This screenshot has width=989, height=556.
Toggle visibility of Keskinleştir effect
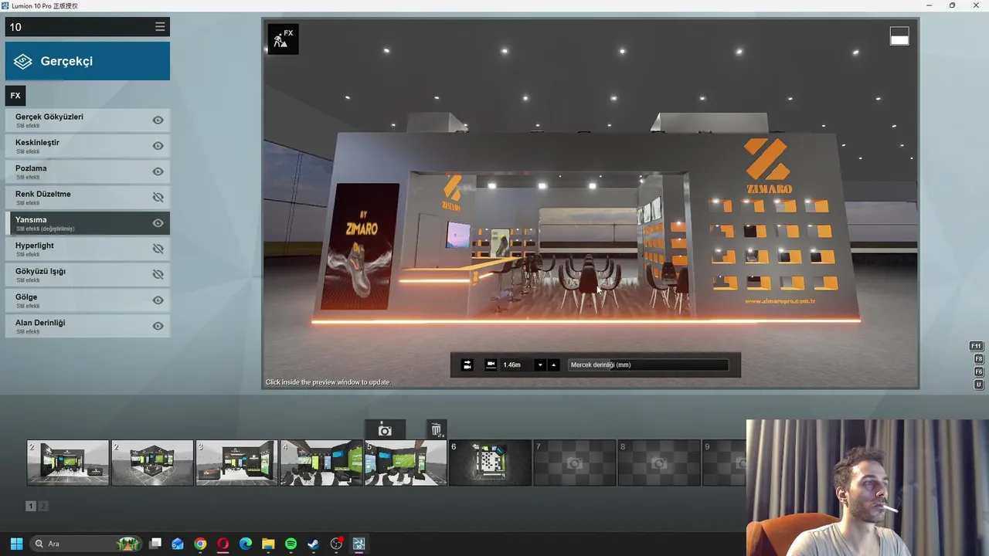pyautogui.click(x=158, y=146)
